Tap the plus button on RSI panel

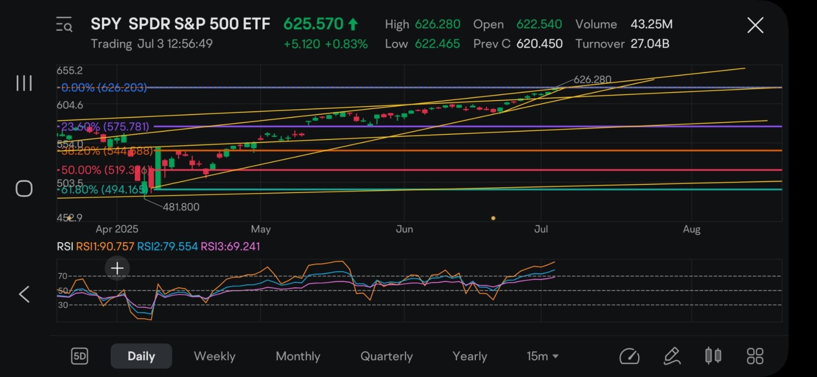117,268
